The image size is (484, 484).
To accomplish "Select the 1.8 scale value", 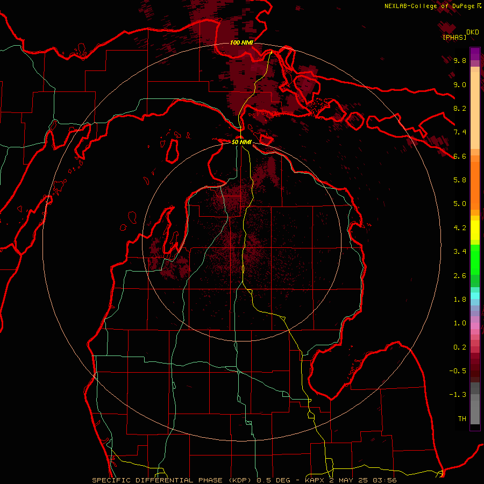I will 460,300.
